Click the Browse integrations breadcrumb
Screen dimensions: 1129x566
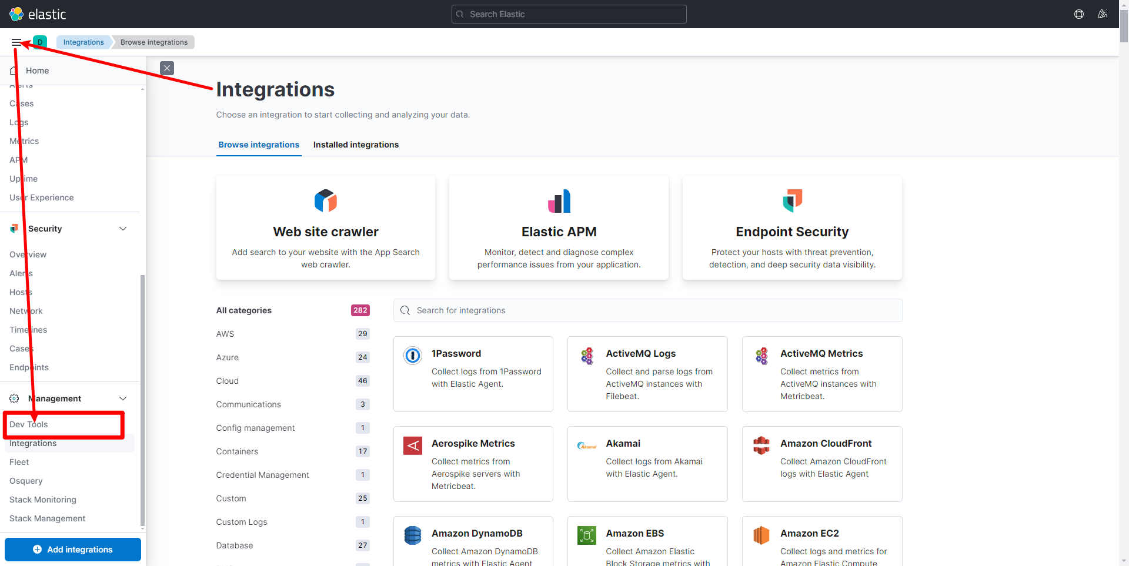[154, 42]
